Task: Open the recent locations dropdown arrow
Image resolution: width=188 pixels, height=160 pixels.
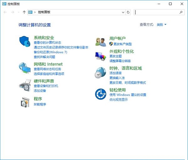Action: pos(18,12)
